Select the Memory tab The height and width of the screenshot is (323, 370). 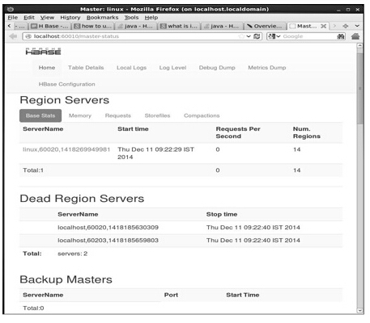point(80,115)
